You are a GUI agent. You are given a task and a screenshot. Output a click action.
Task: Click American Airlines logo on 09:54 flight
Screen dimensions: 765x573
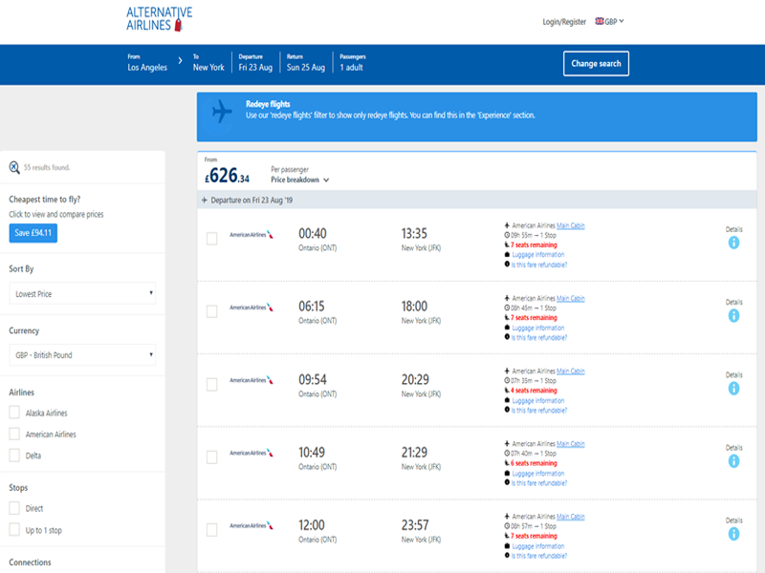[x=251, y=380]
